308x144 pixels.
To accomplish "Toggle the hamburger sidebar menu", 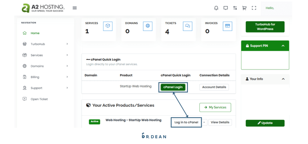I will pos(75,8).
